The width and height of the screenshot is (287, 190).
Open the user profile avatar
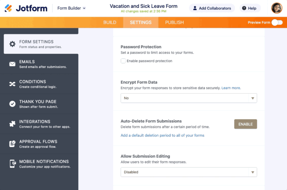click(x=277, y=8)
